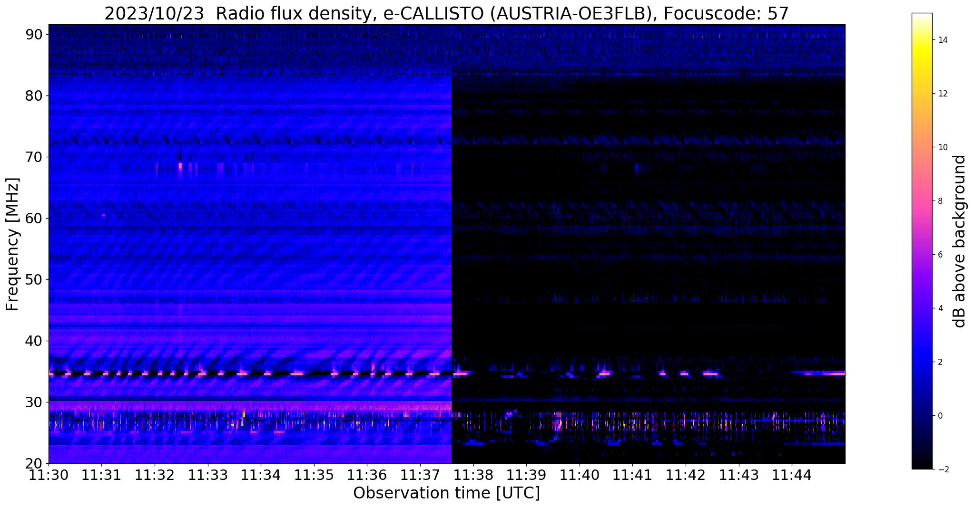Click the 11:34 time tick label
This screenshot has width=974, height=507.
261,475
